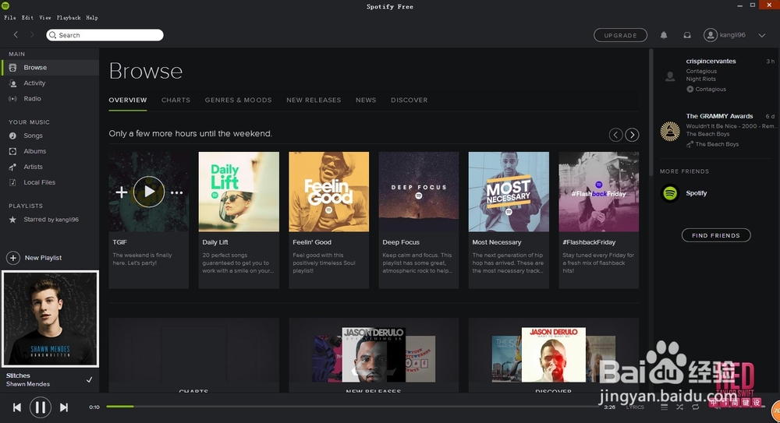
Task: Toggle the saved checkmark for Stitches
Action: pyautogui.click(x=90, y=379)
